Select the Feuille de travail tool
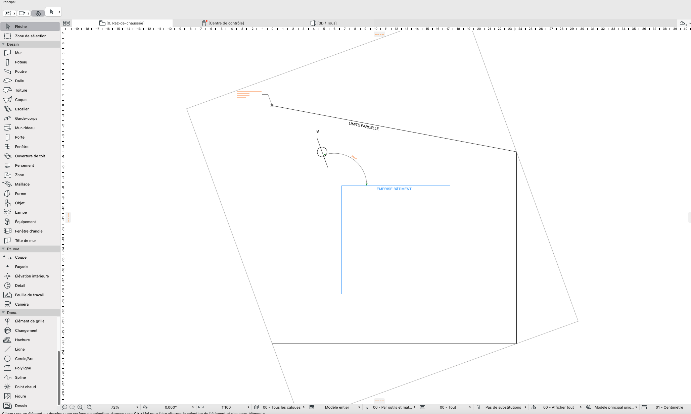 point(30,295)
